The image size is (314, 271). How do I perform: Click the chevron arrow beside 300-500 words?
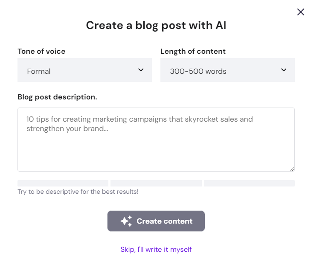coord(284,70)
